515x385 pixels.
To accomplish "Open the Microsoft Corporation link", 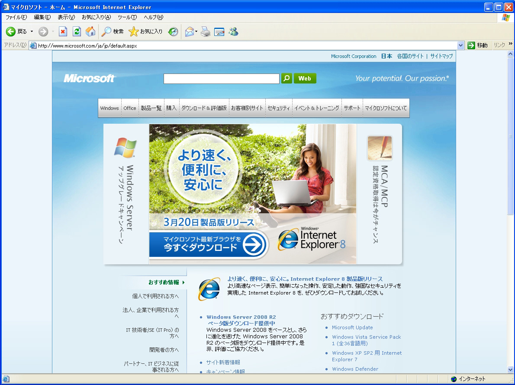I will (354, 56).
